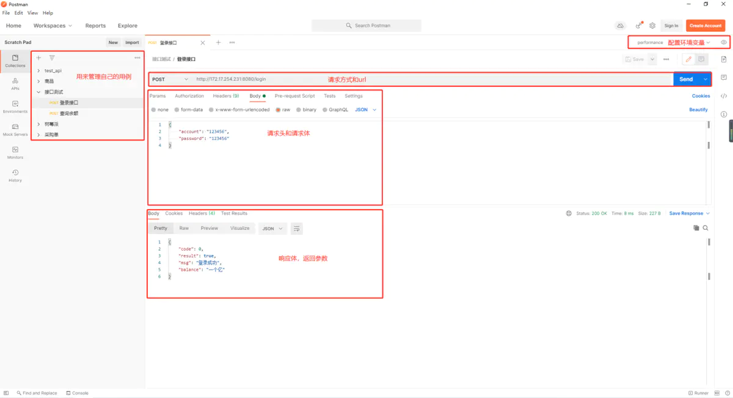733x398 pixels.
Task: Open the Console in status bar
Action: pos(78,393)
